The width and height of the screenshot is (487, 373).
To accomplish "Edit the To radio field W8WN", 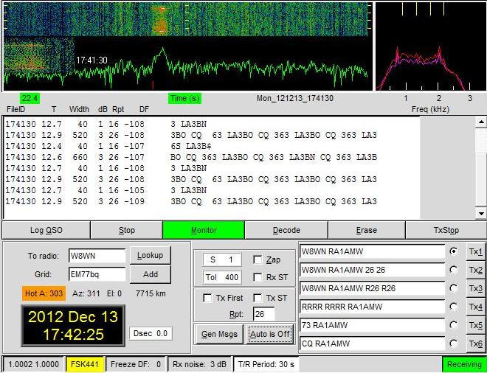I will tap(97, 256).
